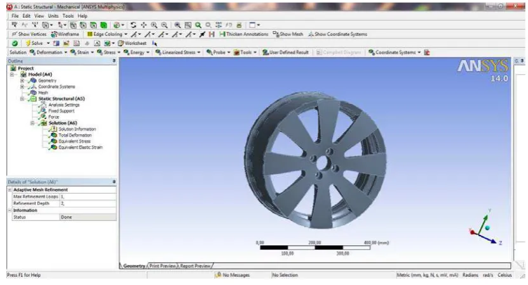Click the red icon after Coordinate Systems dropdown
The image size is (528, 285).
[x=427, y=53]
